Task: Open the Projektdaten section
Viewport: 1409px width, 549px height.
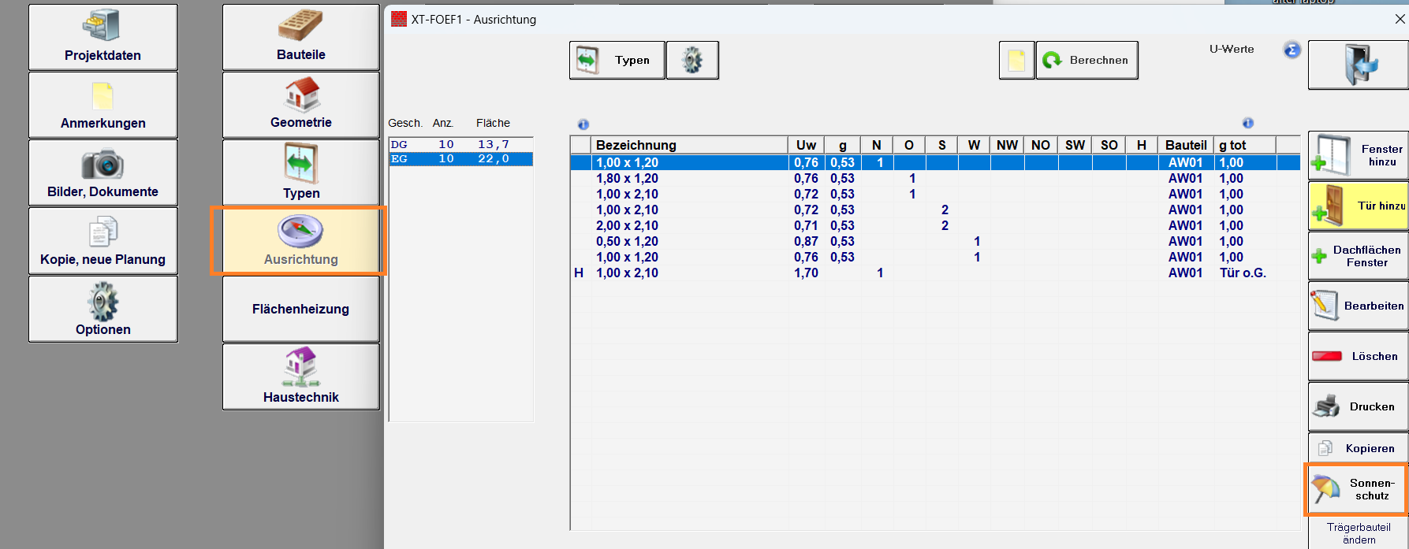Action: [103, 37]
